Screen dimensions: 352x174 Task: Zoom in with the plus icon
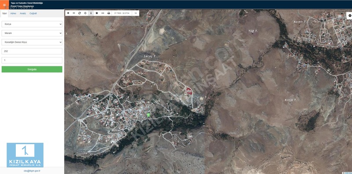tap(68, 13)
